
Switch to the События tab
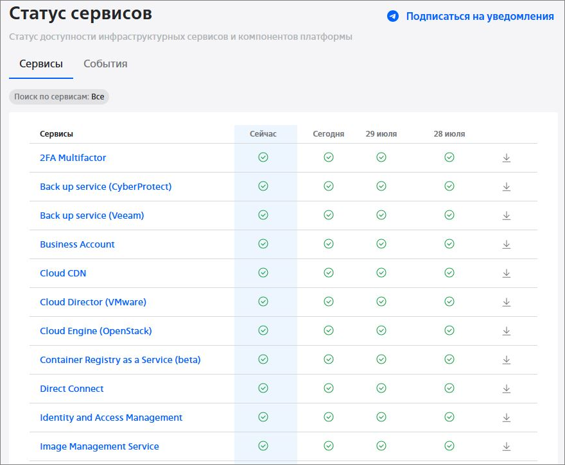click(x=105, y=63)
